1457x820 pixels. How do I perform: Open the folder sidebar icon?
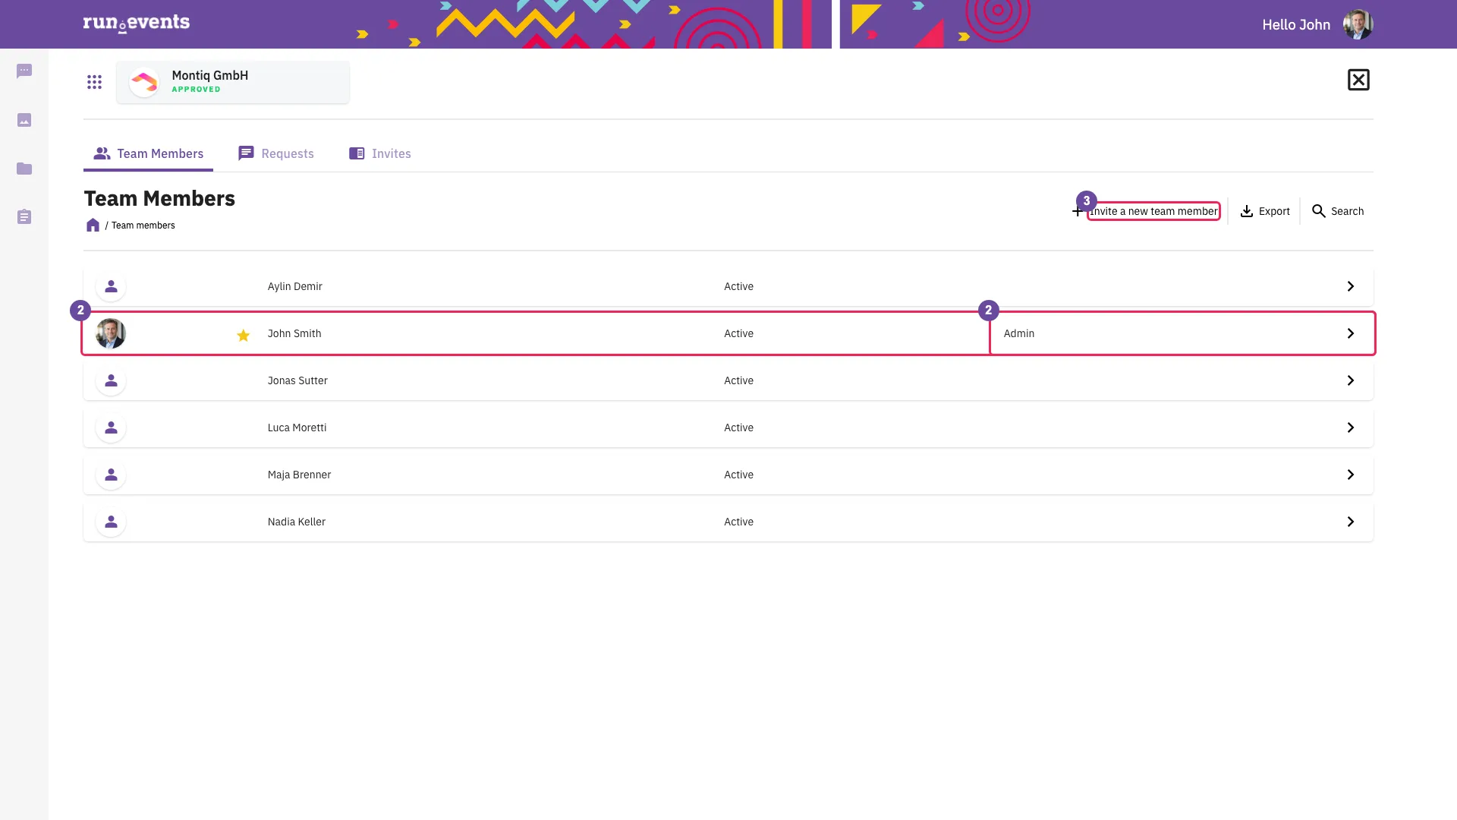tap(24, 169)
